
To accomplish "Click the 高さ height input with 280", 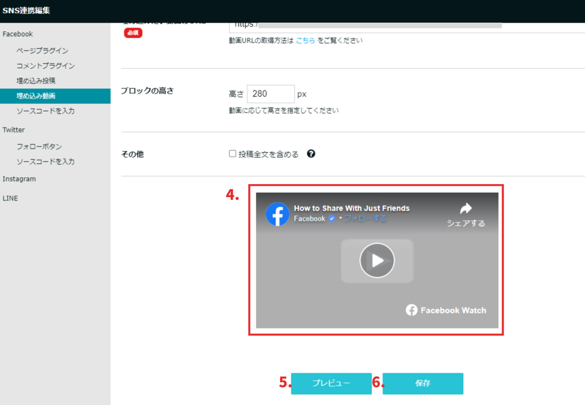I will 270,94.
